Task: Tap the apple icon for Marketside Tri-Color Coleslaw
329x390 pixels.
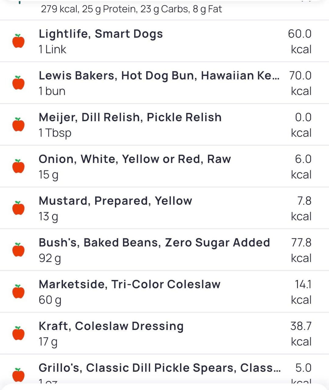Action: pos(18,292)
